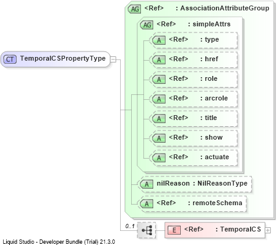Select the A icon for href attribute
Image resolution: width=277 pixels, height=245 pixels.
point(159,60)
